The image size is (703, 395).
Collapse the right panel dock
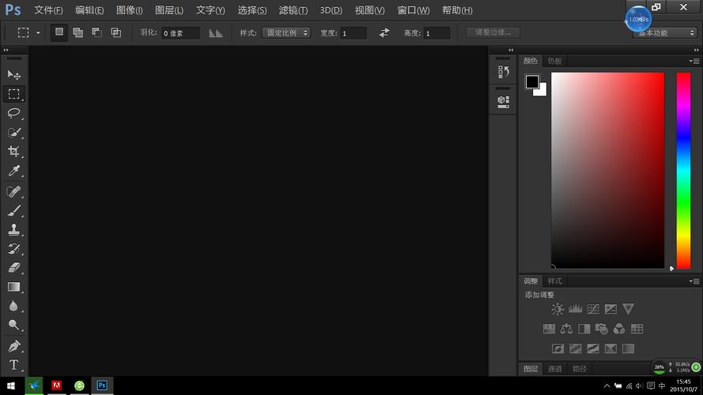[x=696, y=50]
